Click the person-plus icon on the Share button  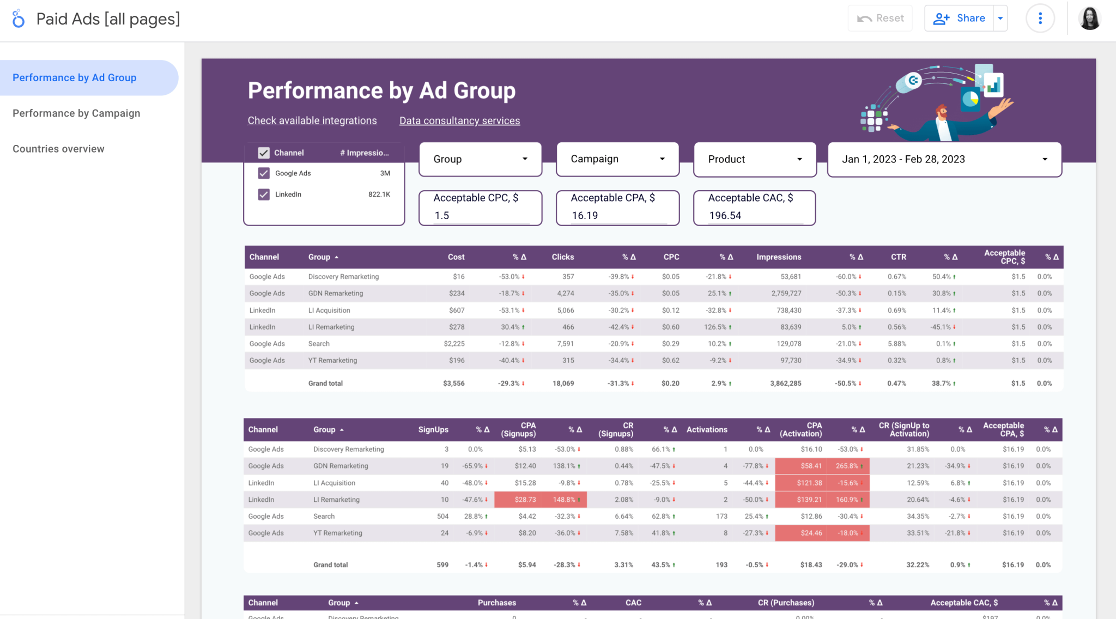(x=941, y=18)
